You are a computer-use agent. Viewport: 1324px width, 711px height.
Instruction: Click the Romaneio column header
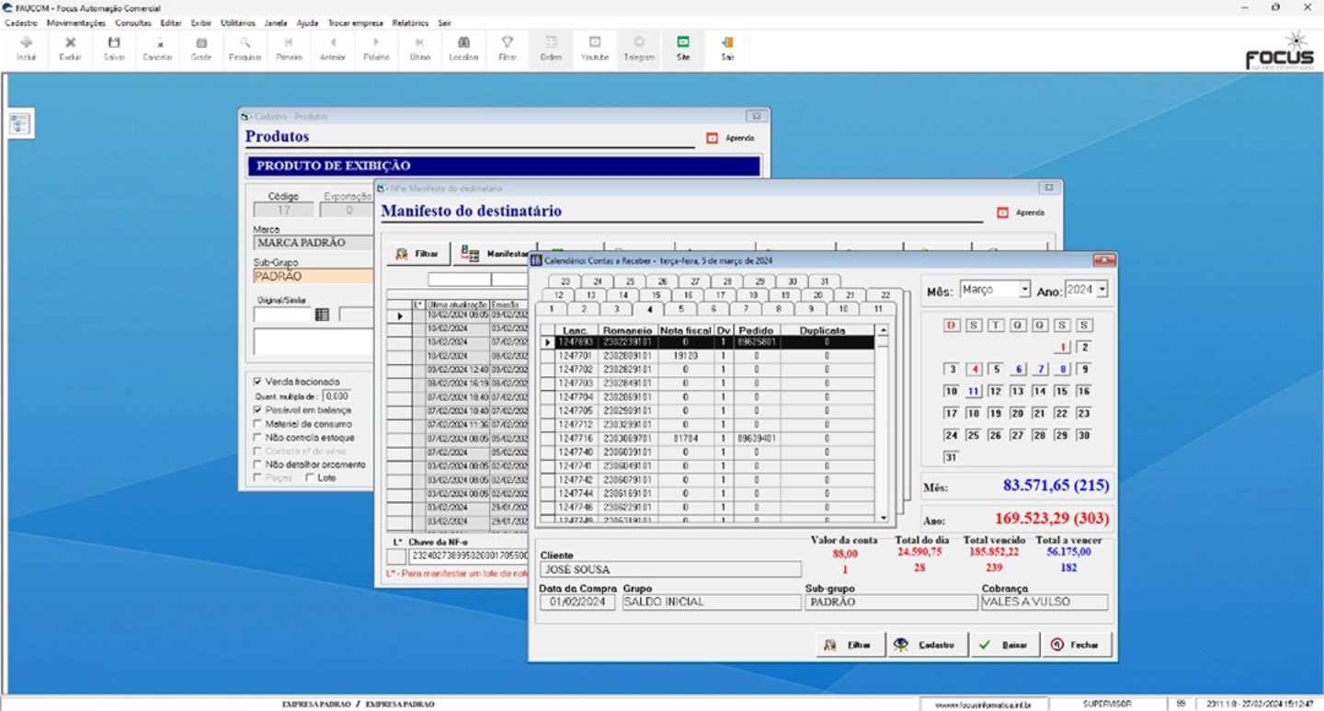pos(628,329)
